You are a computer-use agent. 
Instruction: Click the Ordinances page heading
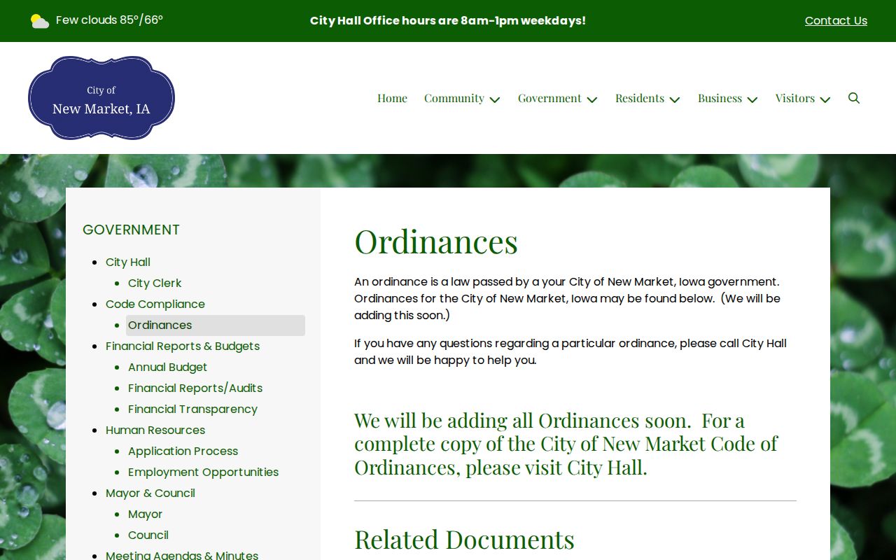pos(436,241)
